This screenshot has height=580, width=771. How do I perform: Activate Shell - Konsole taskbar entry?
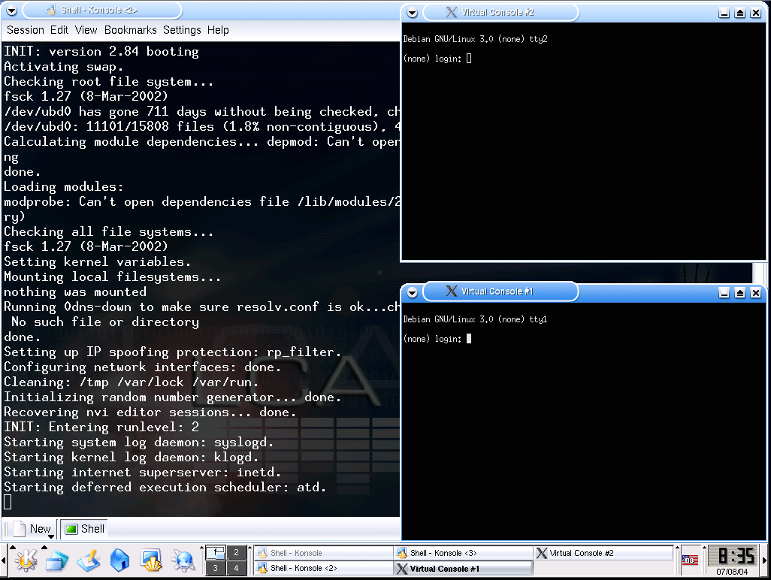coord(324,553)
